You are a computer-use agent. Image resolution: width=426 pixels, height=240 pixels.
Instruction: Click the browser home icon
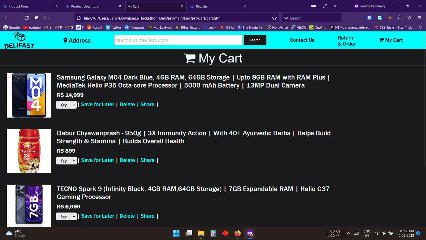46,18
